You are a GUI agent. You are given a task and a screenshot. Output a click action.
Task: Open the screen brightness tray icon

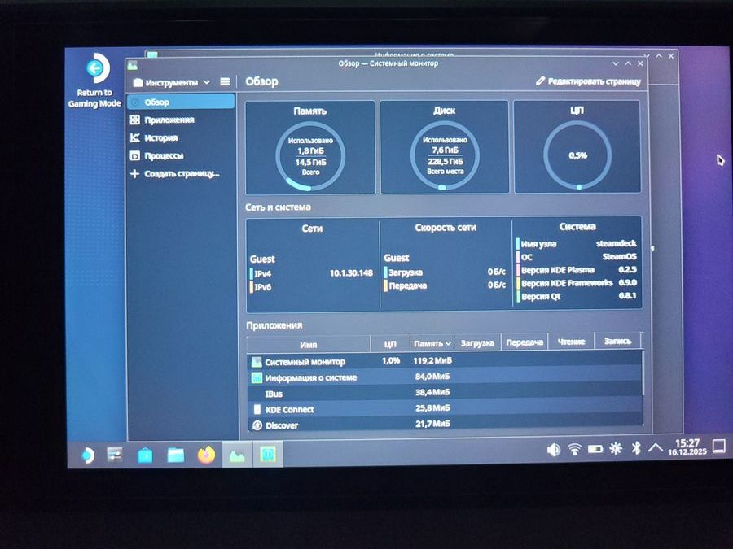[617, 448]
